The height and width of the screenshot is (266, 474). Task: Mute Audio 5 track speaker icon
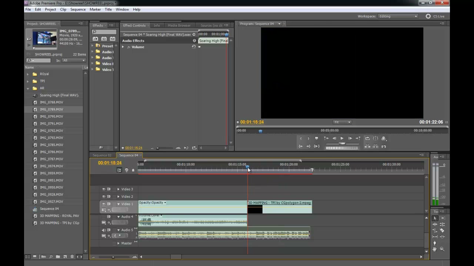click(x=104, y=230)
